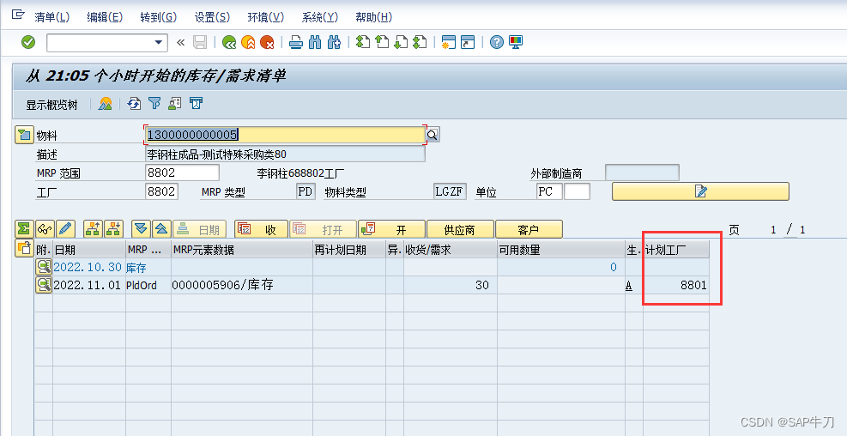Open details icon for 2022.11.01 PldOrd row
Viewport: 847px width, 436px height.
click(44, 285)
